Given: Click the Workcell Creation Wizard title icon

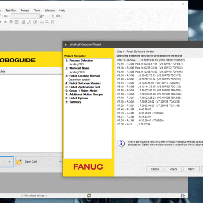Looking at the screenshot, I should click(x=66, y=44).
